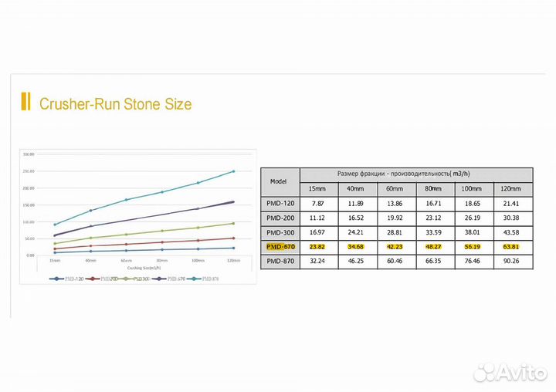Screen dimensions: 556x392
Task: Click the highlighted 23.82 value cell
Action: [x=317, y=247]
